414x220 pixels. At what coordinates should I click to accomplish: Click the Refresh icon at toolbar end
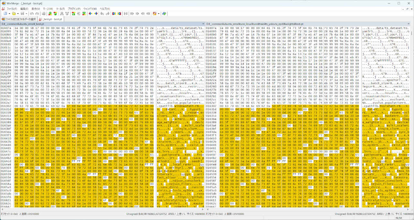click(x=164, y=14)
